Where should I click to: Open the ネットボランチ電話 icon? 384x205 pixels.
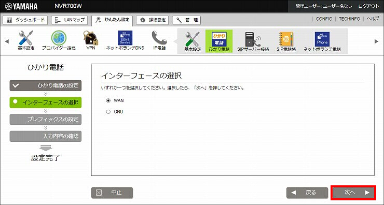[x=322, y=41]
